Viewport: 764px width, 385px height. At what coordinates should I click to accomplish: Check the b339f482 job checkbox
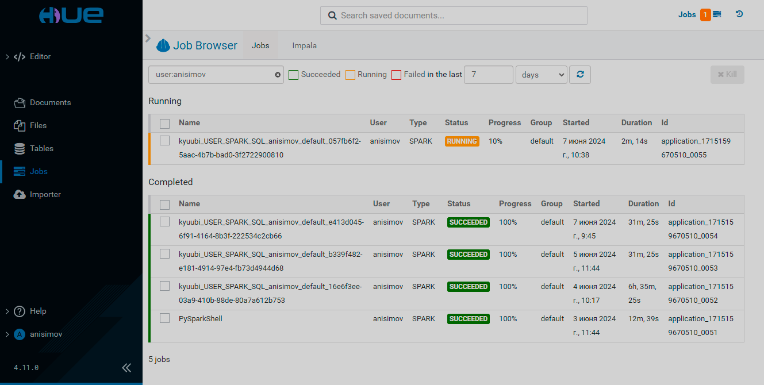(x=165, y=254)
